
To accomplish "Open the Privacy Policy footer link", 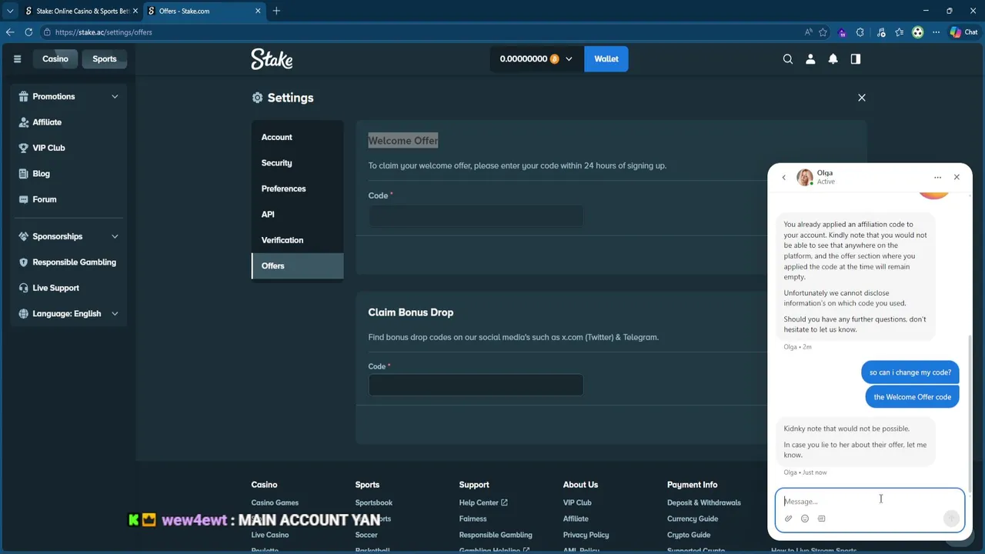I will [x=586, y=536].
